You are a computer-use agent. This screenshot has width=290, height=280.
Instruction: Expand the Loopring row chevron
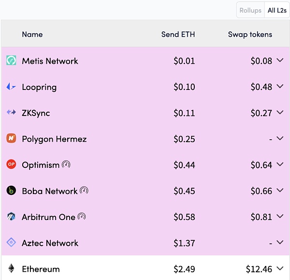[280, 87]
